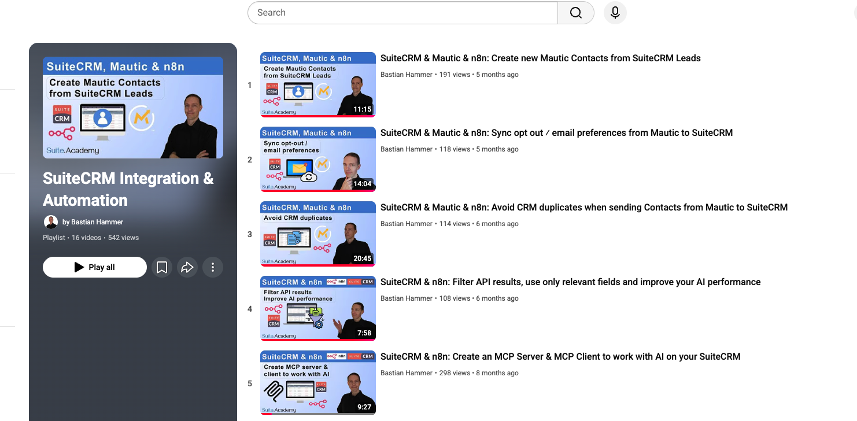Image resolution: width=857 pixels, height=421 pixels.
Task: Click the 9:27 duration badge
Action: pos(364,407)
